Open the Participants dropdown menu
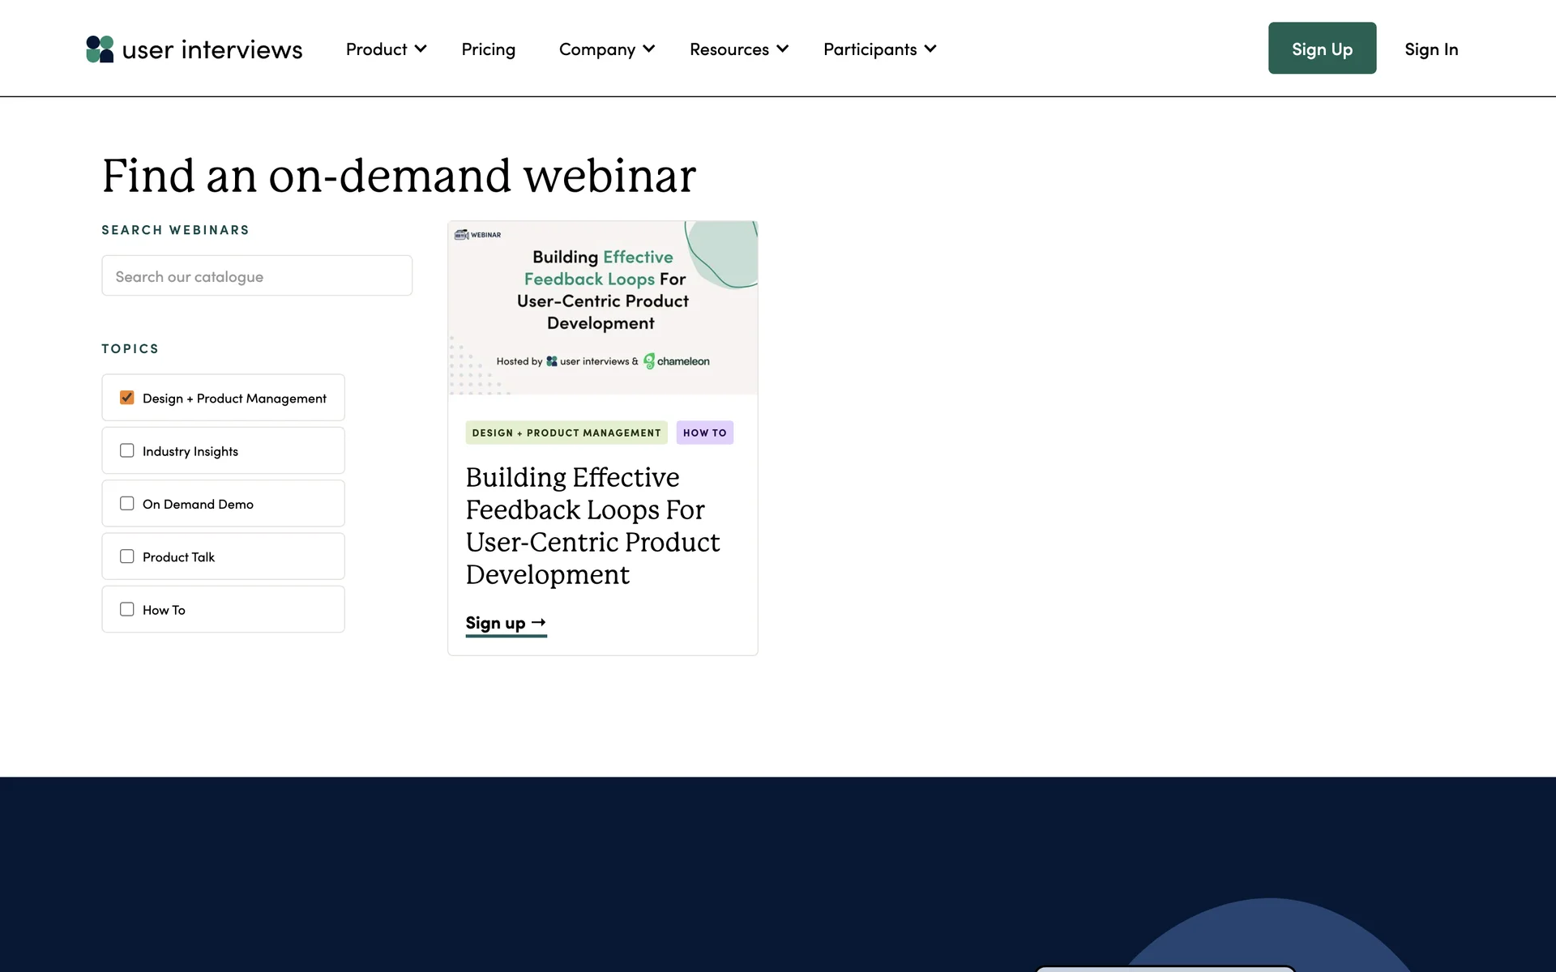The image size is (1556, 972). [879, 49]
